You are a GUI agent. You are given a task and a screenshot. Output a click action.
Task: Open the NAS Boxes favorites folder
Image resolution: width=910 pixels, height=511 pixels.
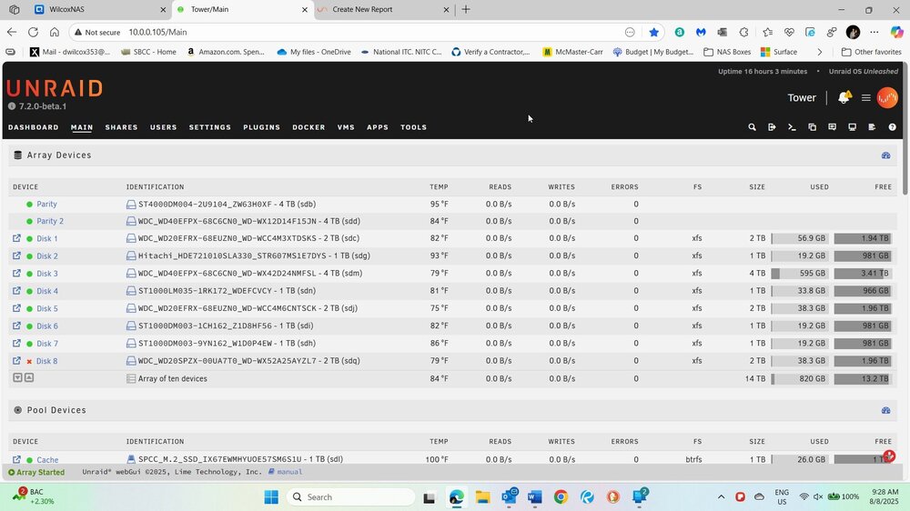click(x=727, y=52)
